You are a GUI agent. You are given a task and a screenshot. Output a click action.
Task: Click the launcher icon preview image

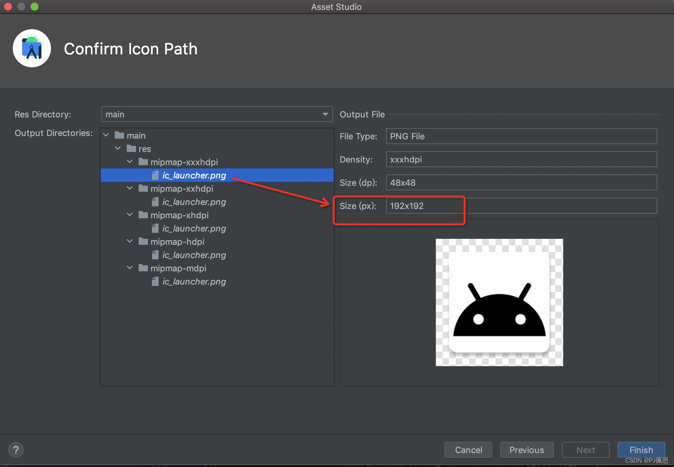499,302
